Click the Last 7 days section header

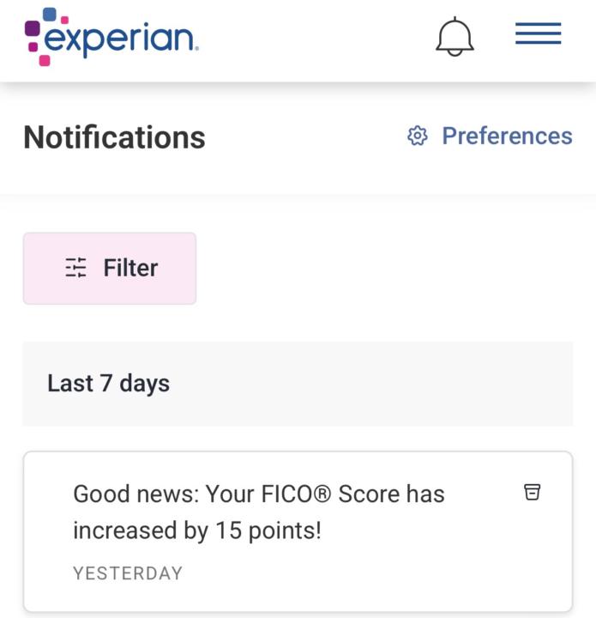pos(108,383)
